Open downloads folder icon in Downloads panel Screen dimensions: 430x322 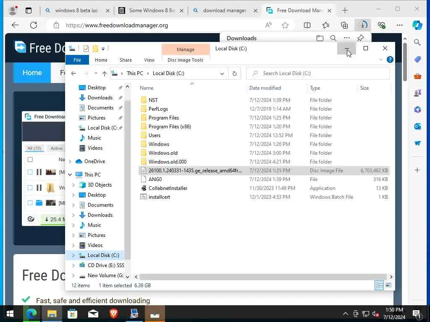pos(320,38)
